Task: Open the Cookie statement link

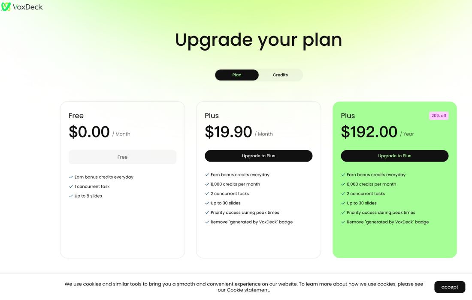Action: click(x=248, y=290)
